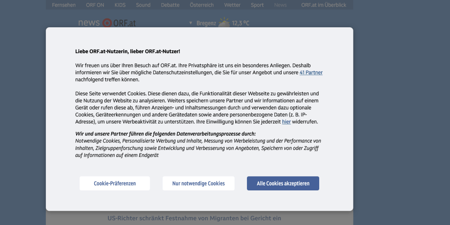Image resolution: width=450 pixels, height=225 pixels.
Task: Go to ORF ON in navigation
Action: coord(95,5)
